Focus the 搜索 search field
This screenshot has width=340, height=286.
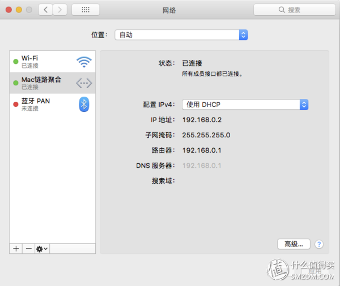[295, 10]
